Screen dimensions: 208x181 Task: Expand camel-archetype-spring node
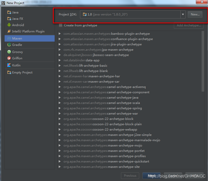click(x=60, y=108)
